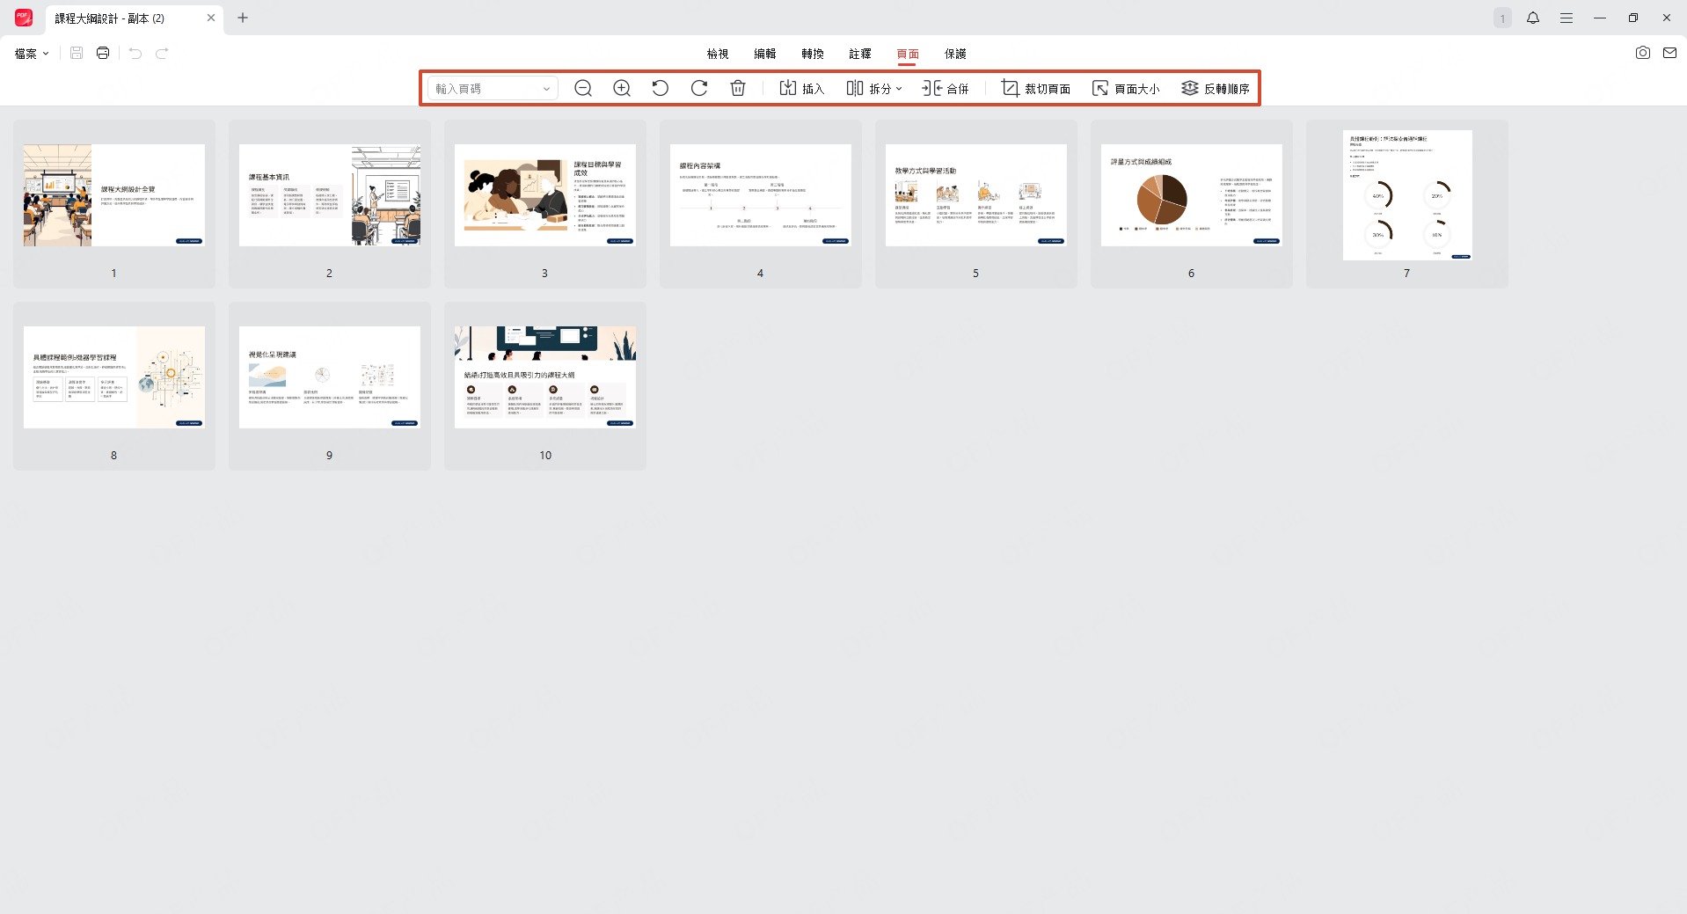This screenshot has height=914, width=1687.
Task: Take a screenshot with the camera icon
Action: [1642, 53]
